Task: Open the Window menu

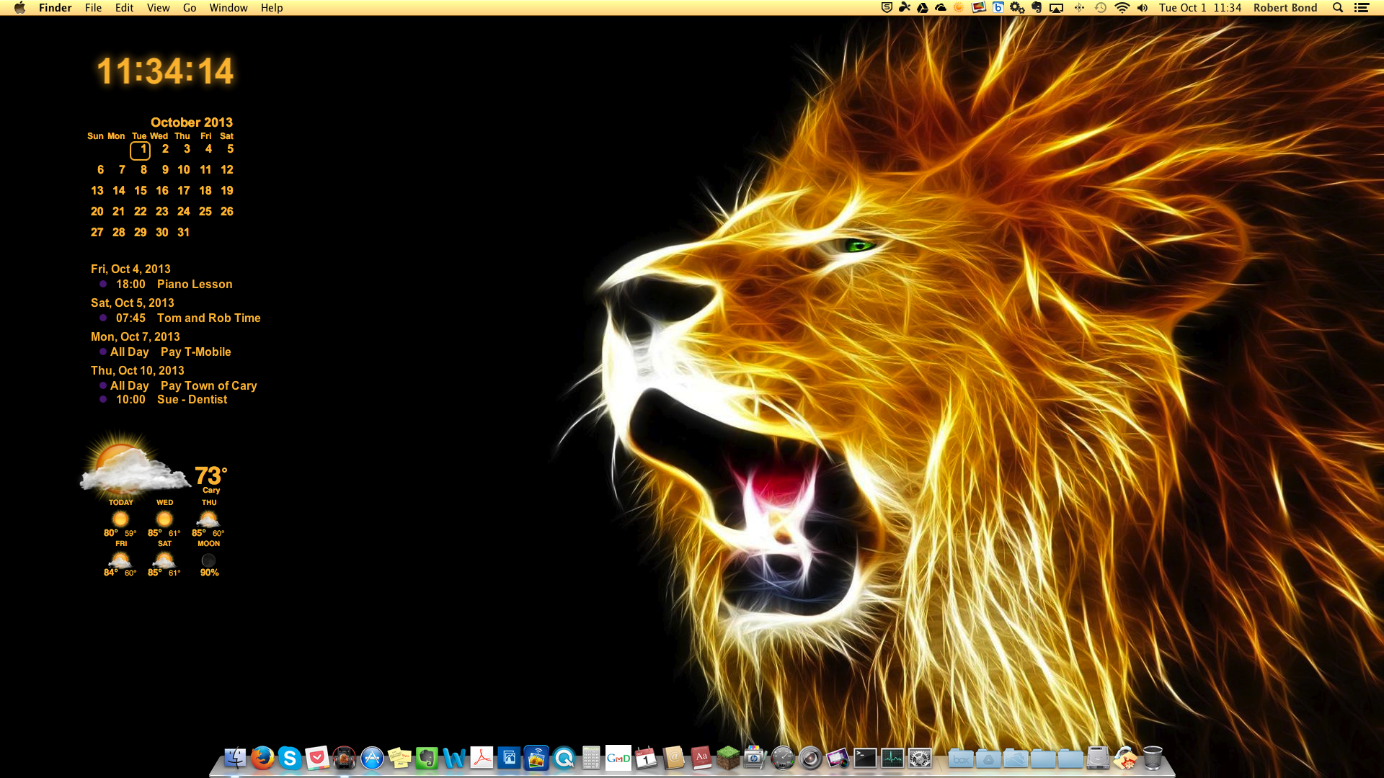Action: coord(229,8)
